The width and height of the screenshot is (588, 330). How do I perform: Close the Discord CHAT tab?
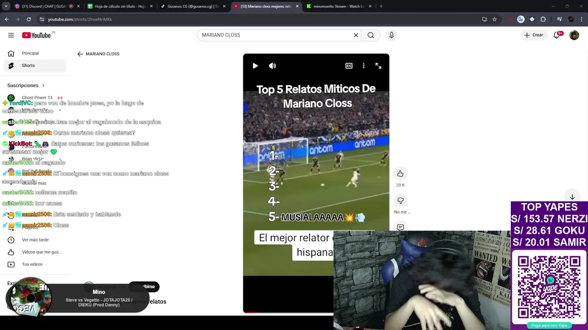pos(79,6)
